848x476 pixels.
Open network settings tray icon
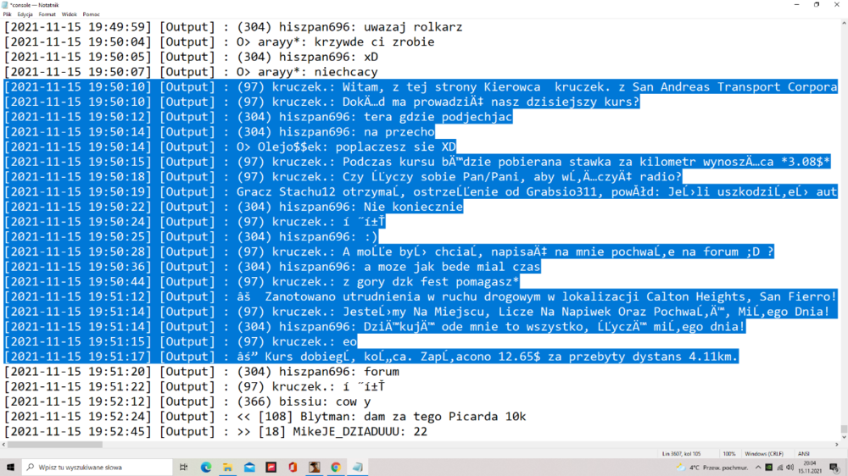(x=780, y=468)
